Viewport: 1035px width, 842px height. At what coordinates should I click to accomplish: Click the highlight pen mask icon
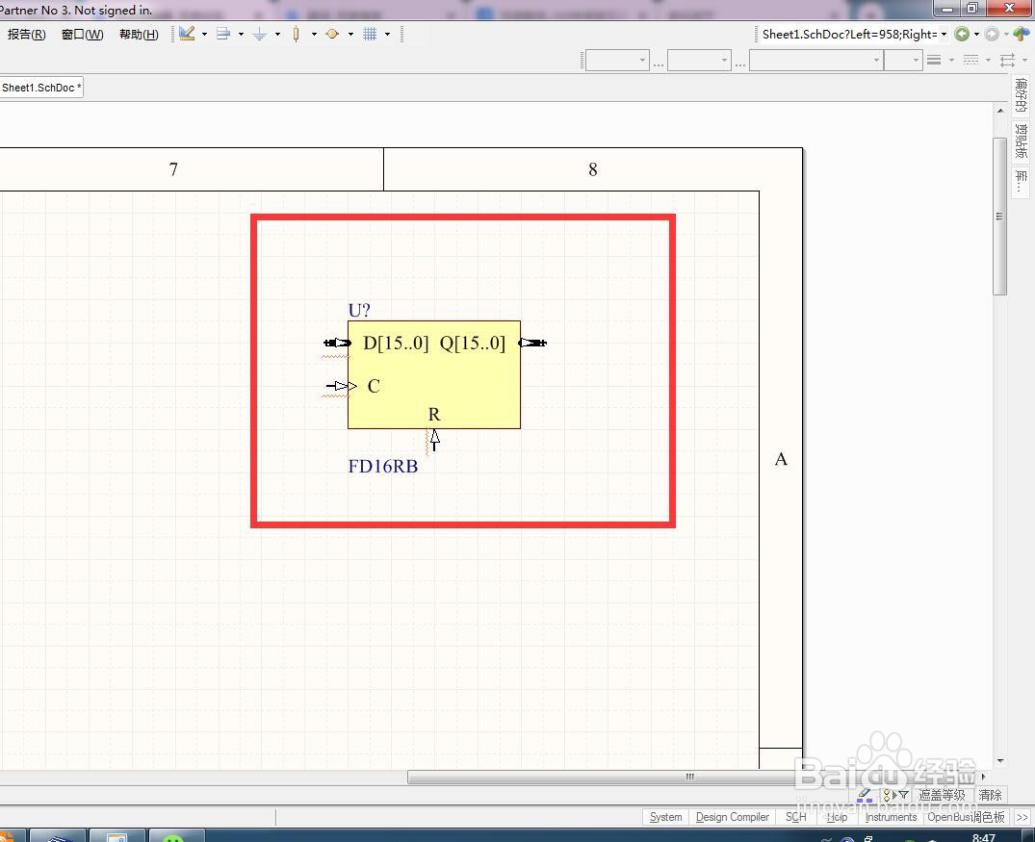click(x=865, y=795)
